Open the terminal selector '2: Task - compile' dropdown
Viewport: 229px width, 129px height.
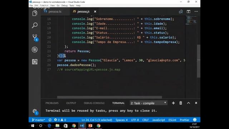(148, 103)
